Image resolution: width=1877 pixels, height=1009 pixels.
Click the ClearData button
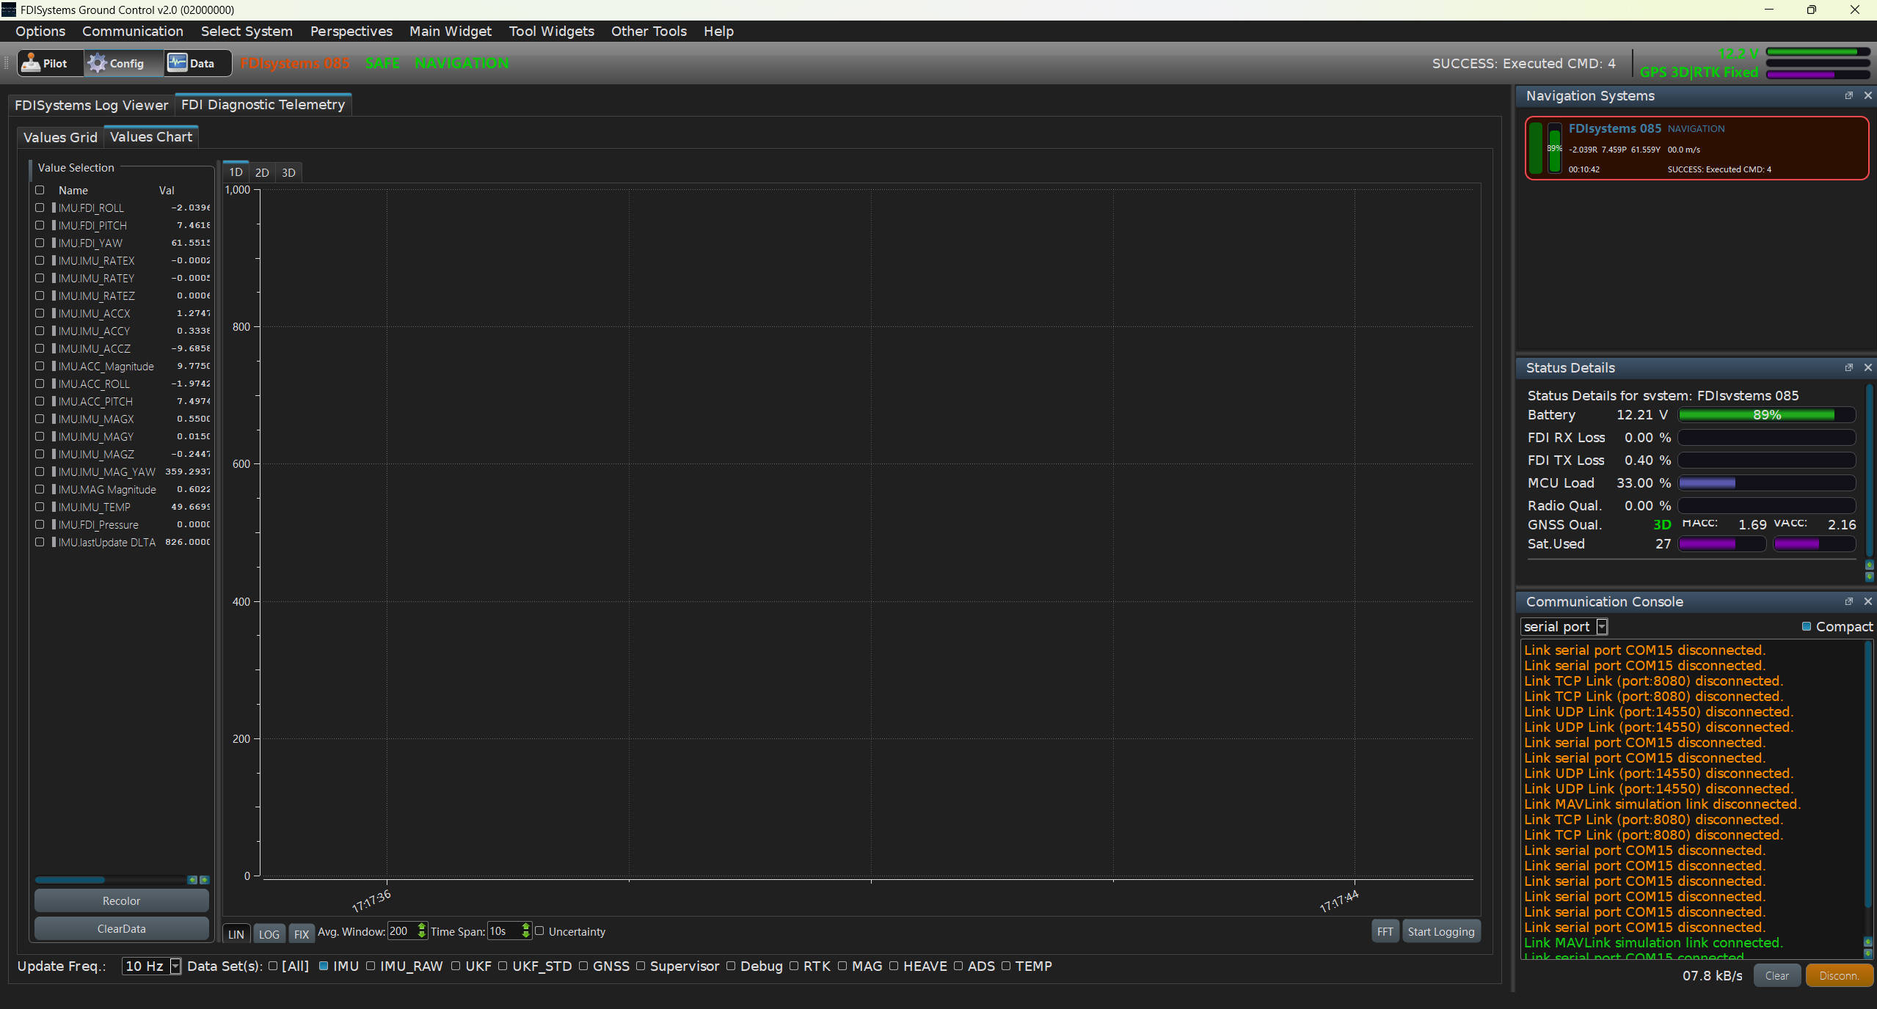coord(121,928)
